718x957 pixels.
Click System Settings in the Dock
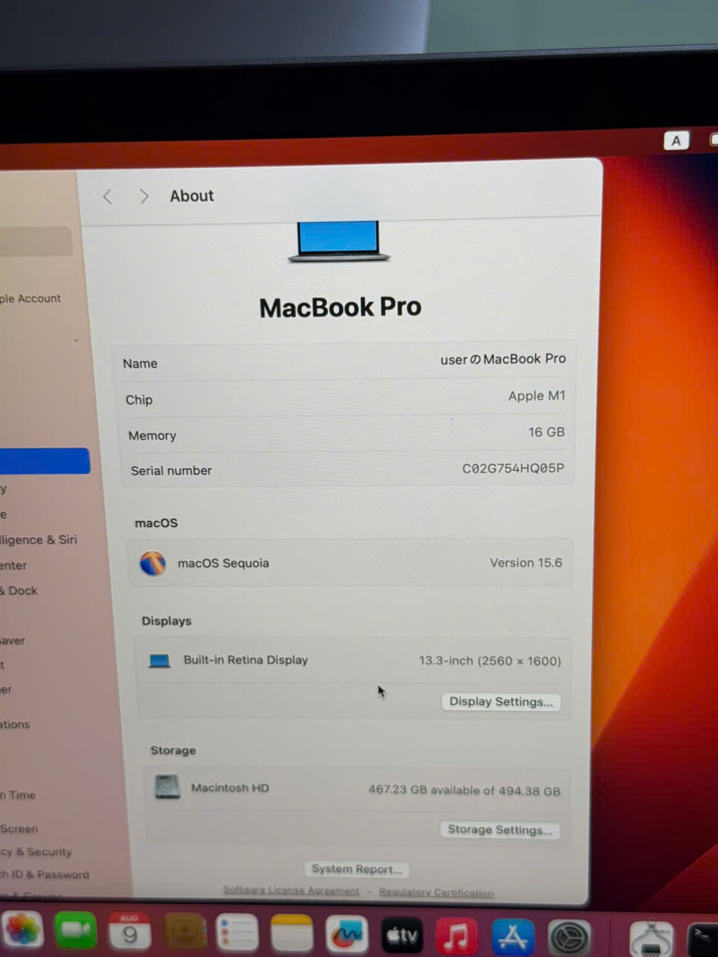tap(570, 937)
